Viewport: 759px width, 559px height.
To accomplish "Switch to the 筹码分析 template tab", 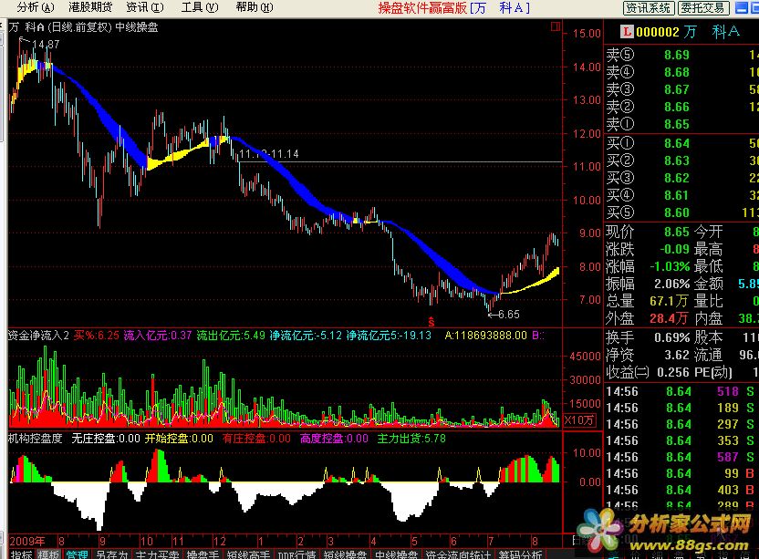I will pyautogui.click(x=520, y=554).
